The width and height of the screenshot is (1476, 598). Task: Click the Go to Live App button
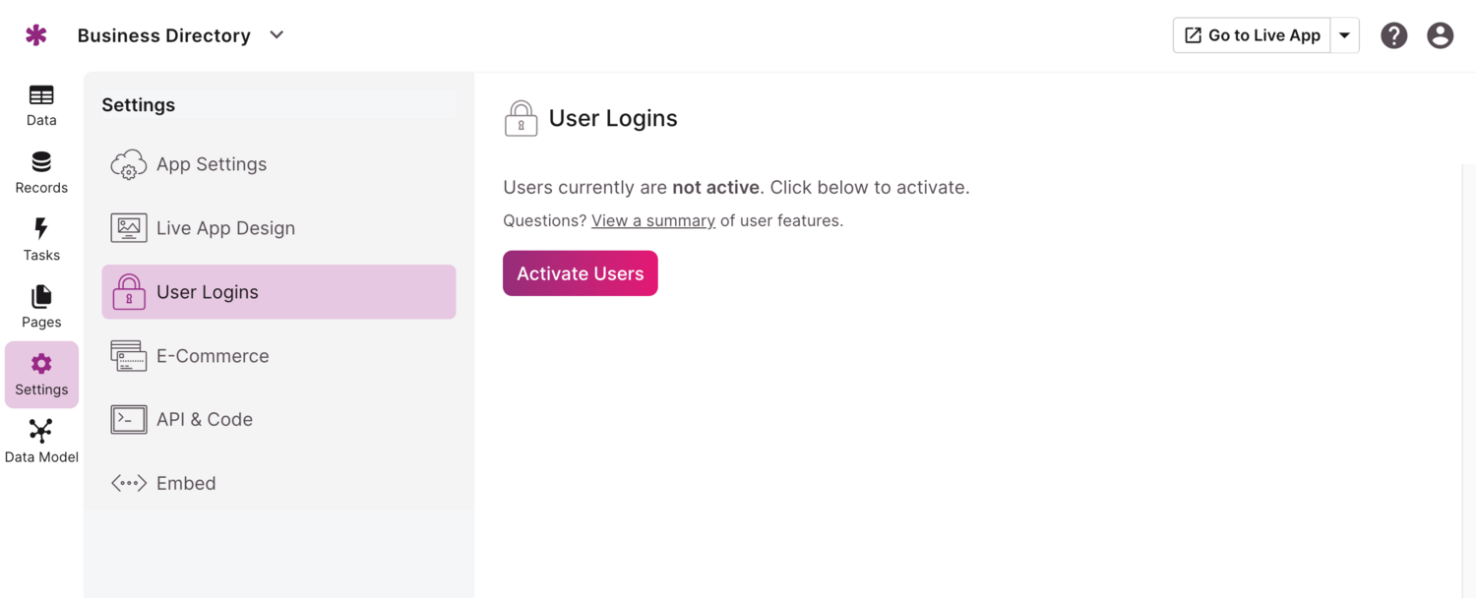[x=1252, y=35]
